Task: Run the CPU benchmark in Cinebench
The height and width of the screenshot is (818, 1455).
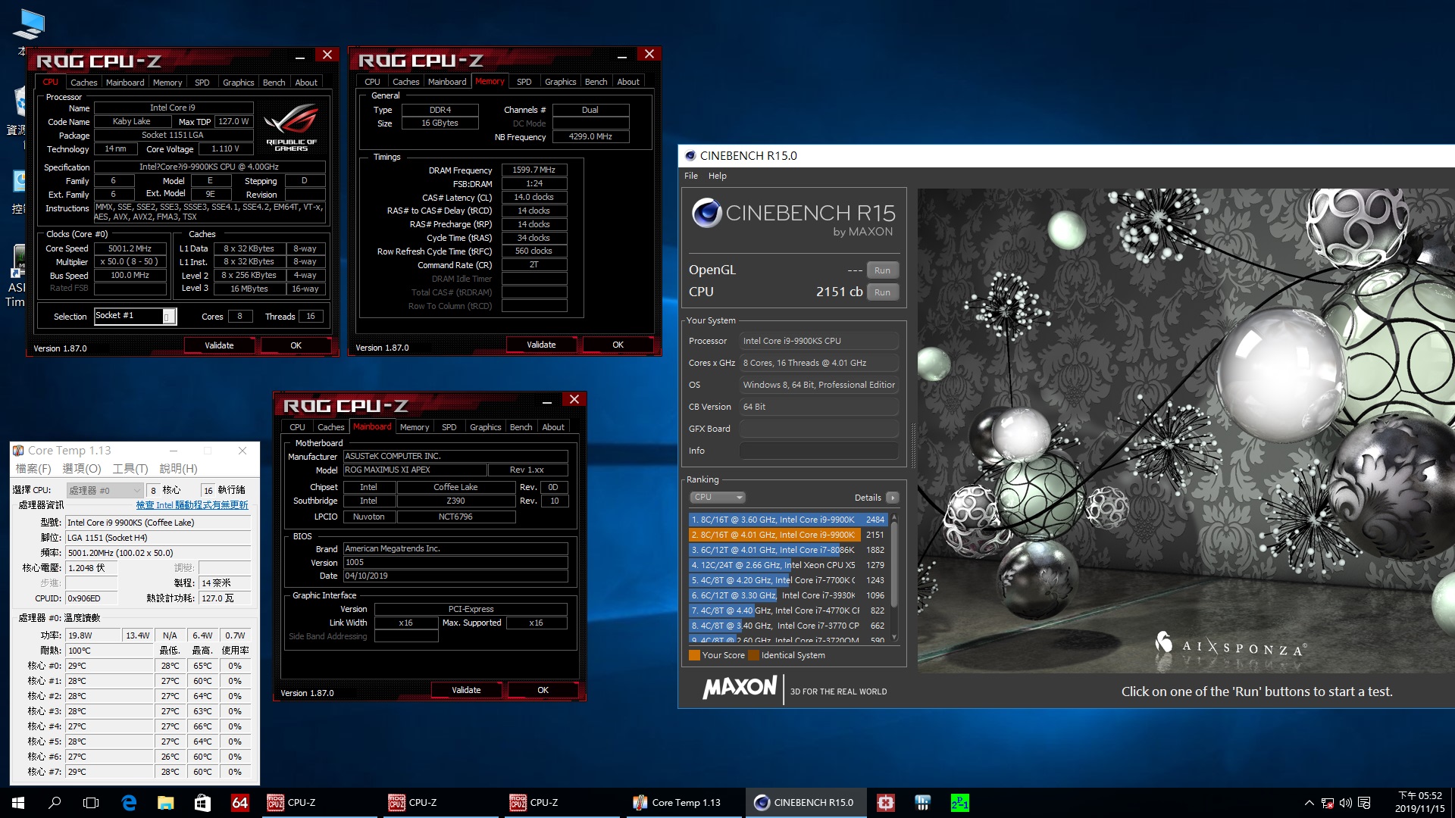Action: pyautogui.click(x=882, y=292)
